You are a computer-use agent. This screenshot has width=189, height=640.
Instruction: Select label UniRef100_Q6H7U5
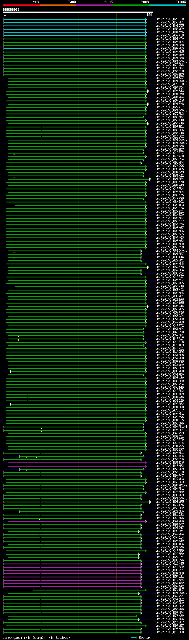coord(170,309)
